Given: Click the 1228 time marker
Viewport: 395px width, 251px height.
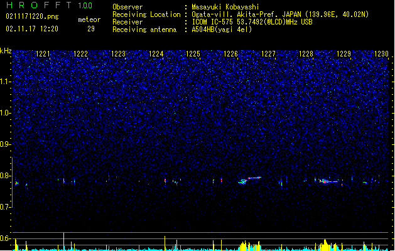Looking at the screenshot, I should point(306,54).
